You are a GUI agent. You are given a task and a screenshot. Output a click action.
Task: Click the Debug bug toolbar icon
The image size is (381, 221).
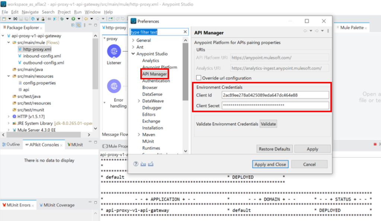[x=62, y=19]
